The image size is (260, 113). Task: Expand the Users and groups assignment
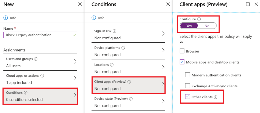pos(75,61)
